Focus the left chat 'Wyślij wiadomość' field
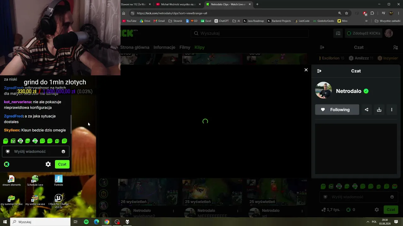The width and height of the screenshot is (403, 226). (x=36, y=152)
